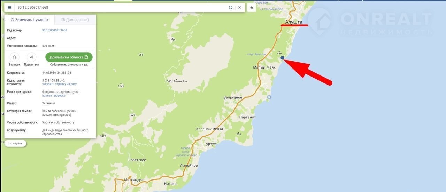Click the Партенит map label
446x192 pixels.
[x=247, y=117]
